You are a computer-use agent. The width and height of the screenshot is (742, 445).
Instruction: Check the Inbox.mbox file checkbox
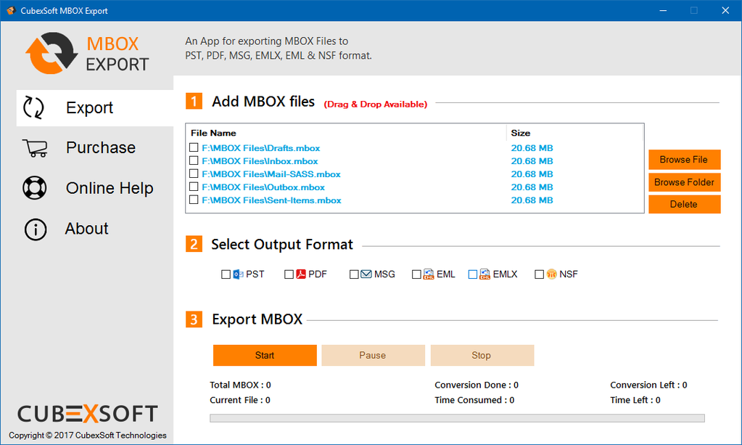[x=194, y=160]
